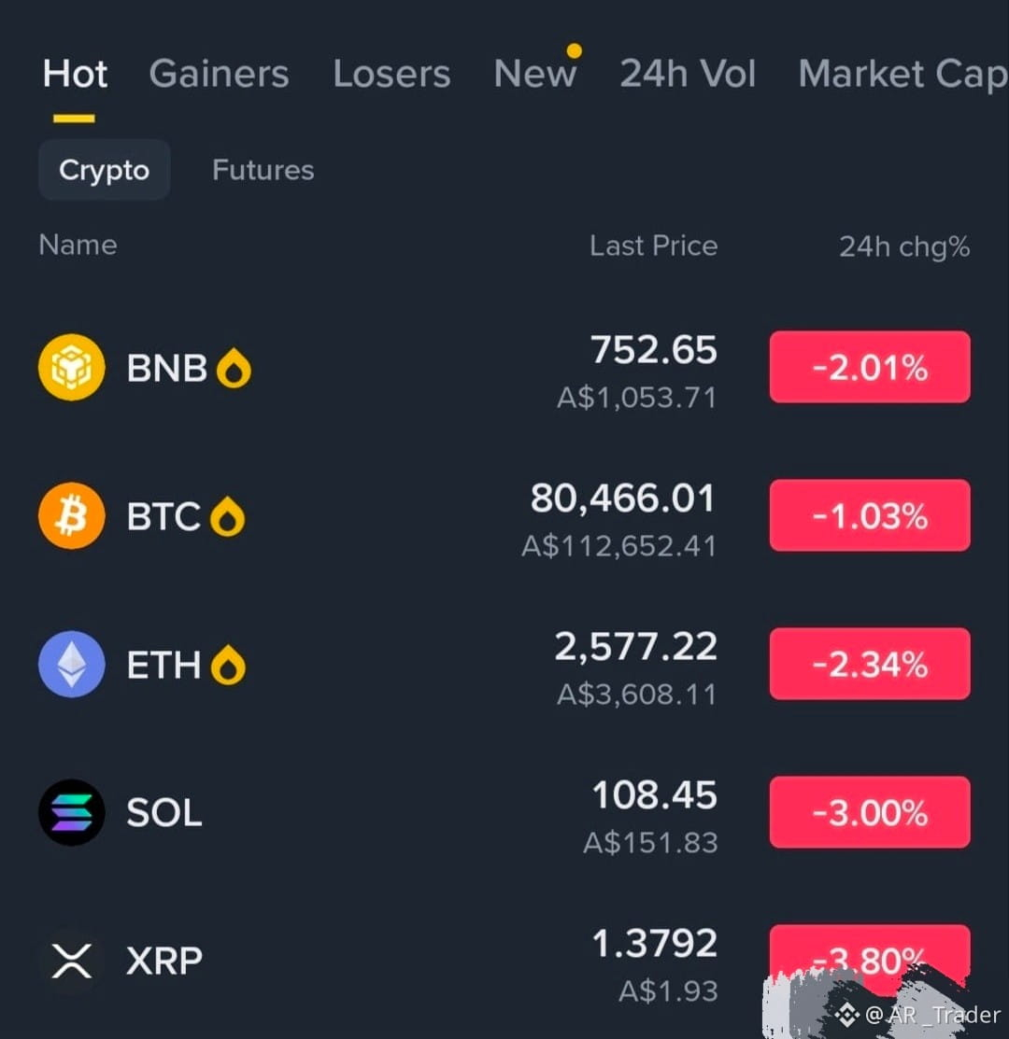Open the Losers tab
Viewport: 1009px width, 1039px height.
(x=391, y=73)
